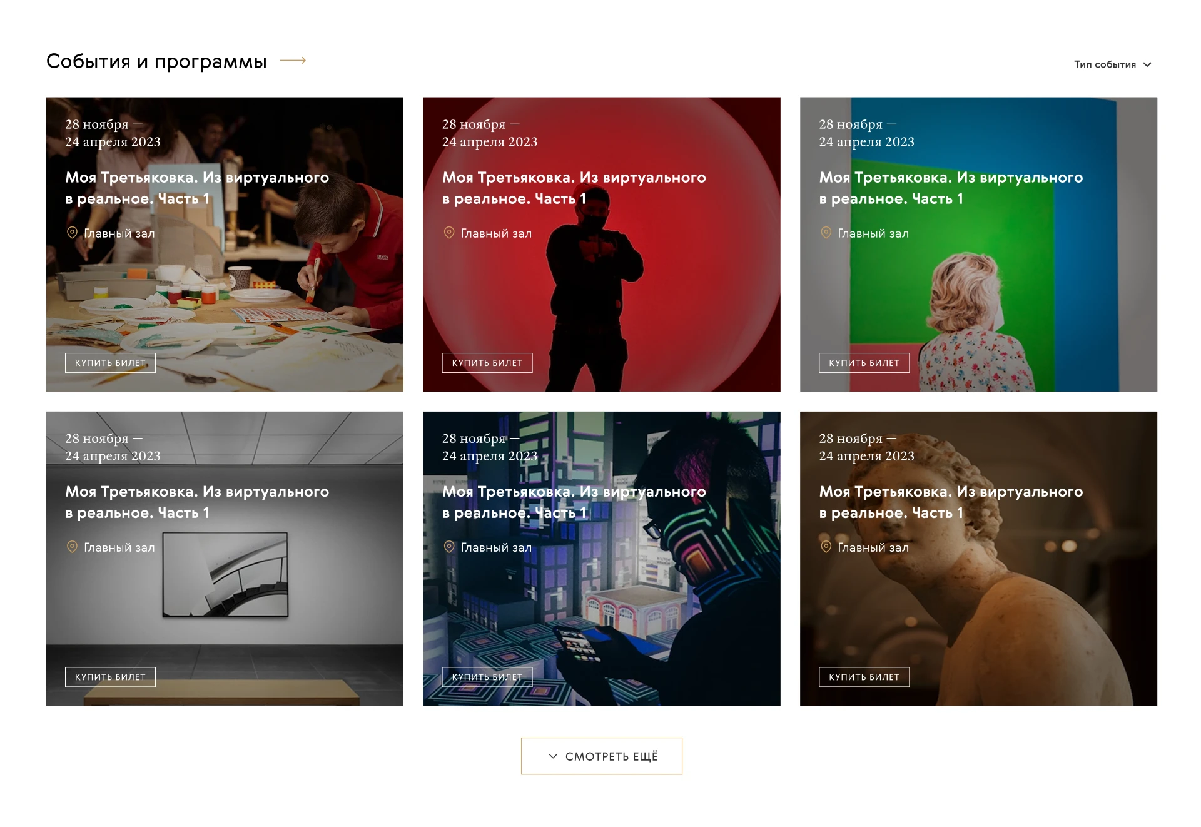The image size is (1201, 827).
Task: Click Купить билет on the green-blue artwork card
Action: [x=864, y=363]
